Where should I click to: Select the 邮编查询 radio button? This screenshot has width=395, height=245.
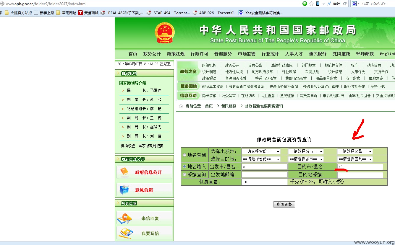pyautogui.click(x=184, y=174)
